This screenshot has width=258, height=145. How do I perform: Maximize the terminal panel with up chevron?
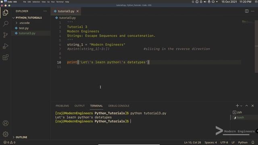tap(247, 106)
